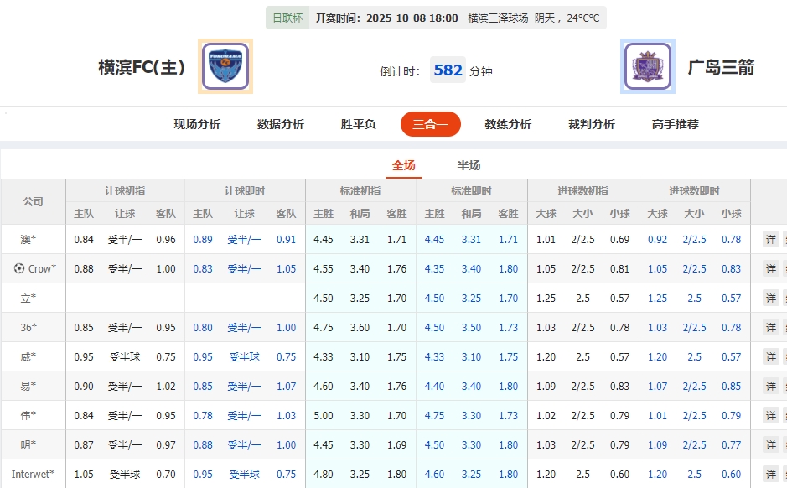The height and width of the screenshot is (488, 787).
Task: Select the 全场 tab
Action: (404, 165)
